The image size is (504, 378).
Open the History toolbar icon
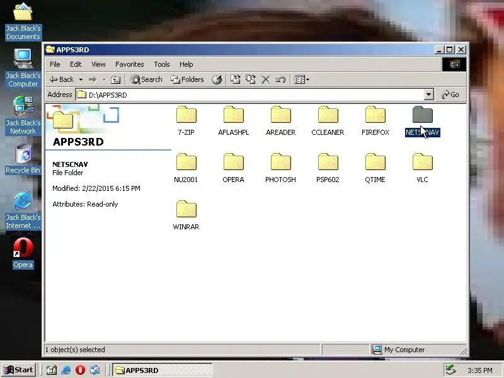(217, 79)
